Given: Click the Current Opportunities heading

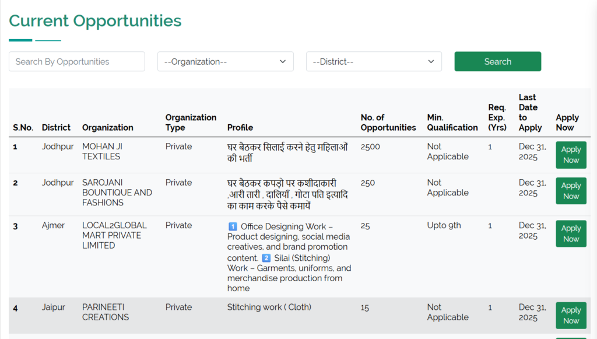Looking at the screenshot, I should pos(95,21).
